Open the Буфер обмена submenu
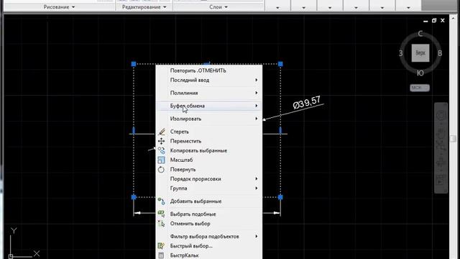The width and height of the screenshot is (460, 259). click(x=209, y=106)
